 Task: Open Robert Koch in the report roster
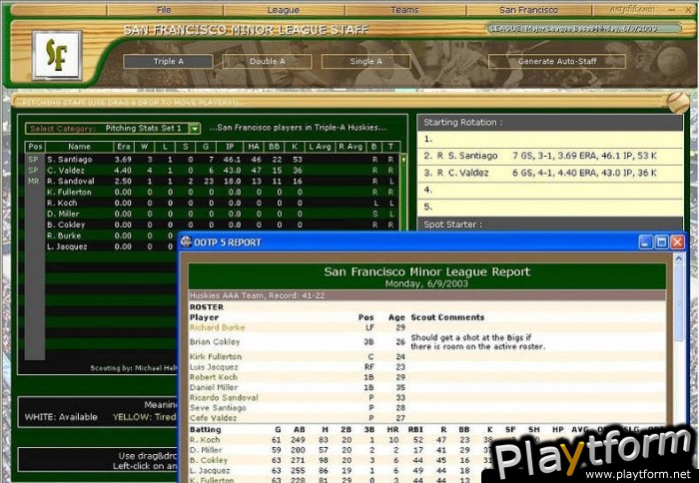click(213, 377)
